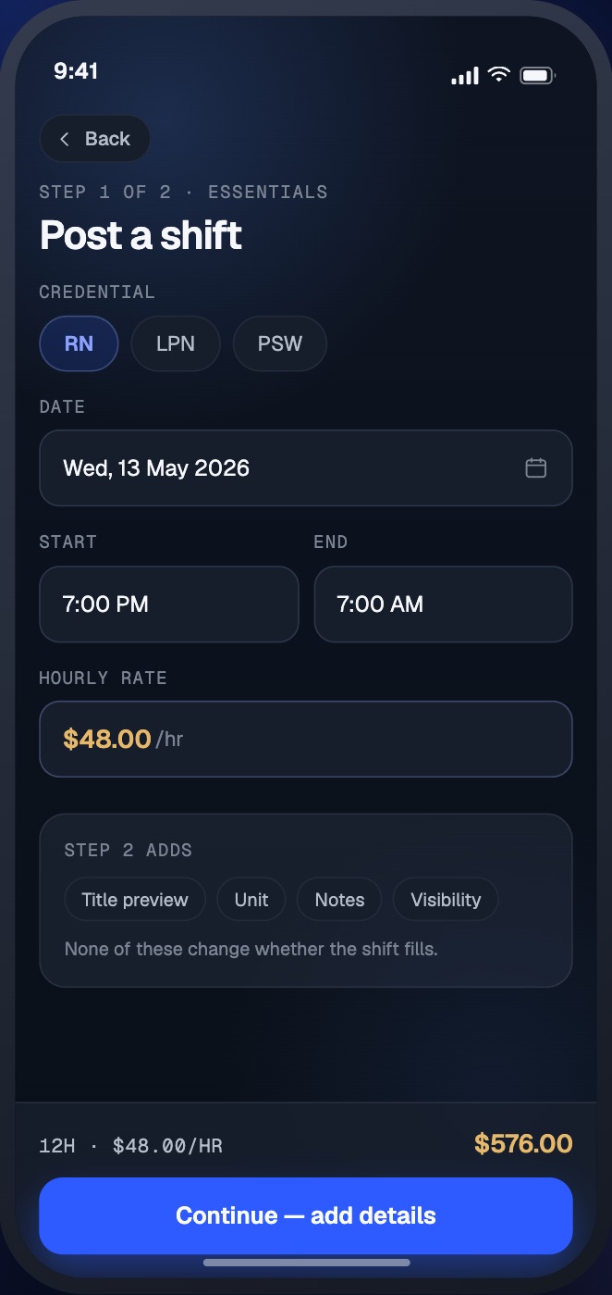Click Continue — add details button
The image size is (612, 1295).
(306, 1215)
